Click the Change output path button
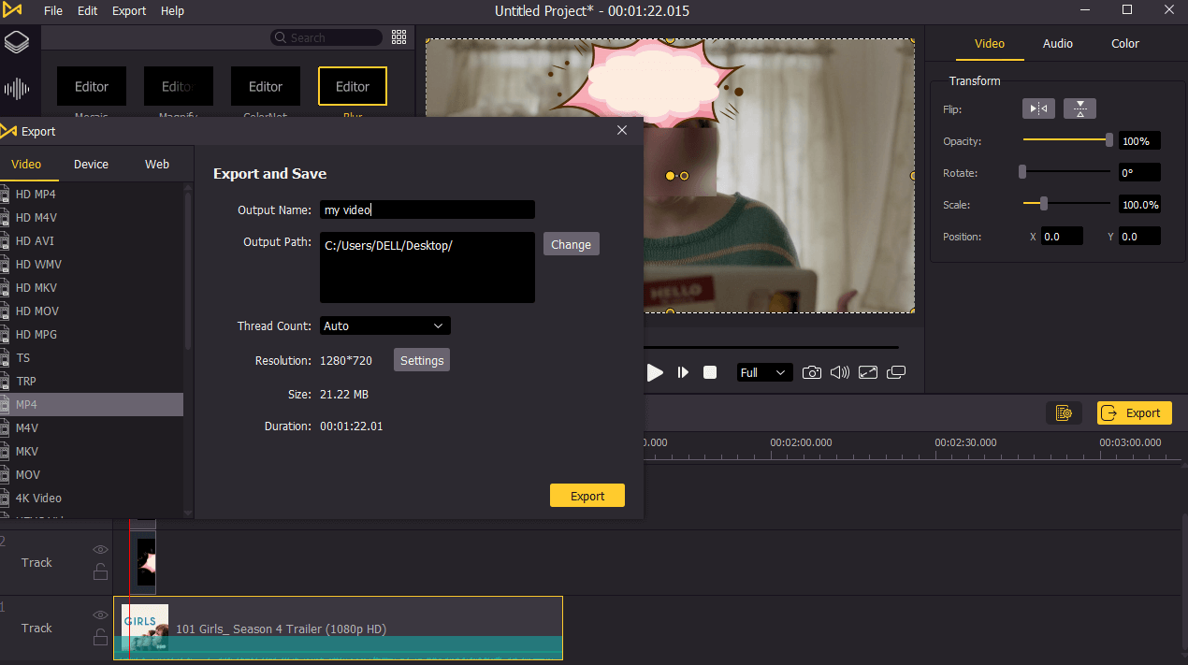Image resolution: width=1188 pixels, height=665 pixels. click(571, 244)
